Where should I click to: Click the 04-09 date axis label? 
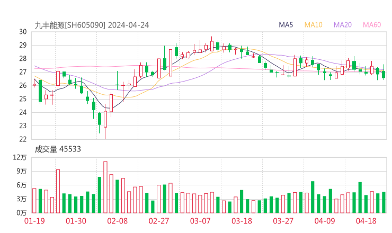coord(325,221)
